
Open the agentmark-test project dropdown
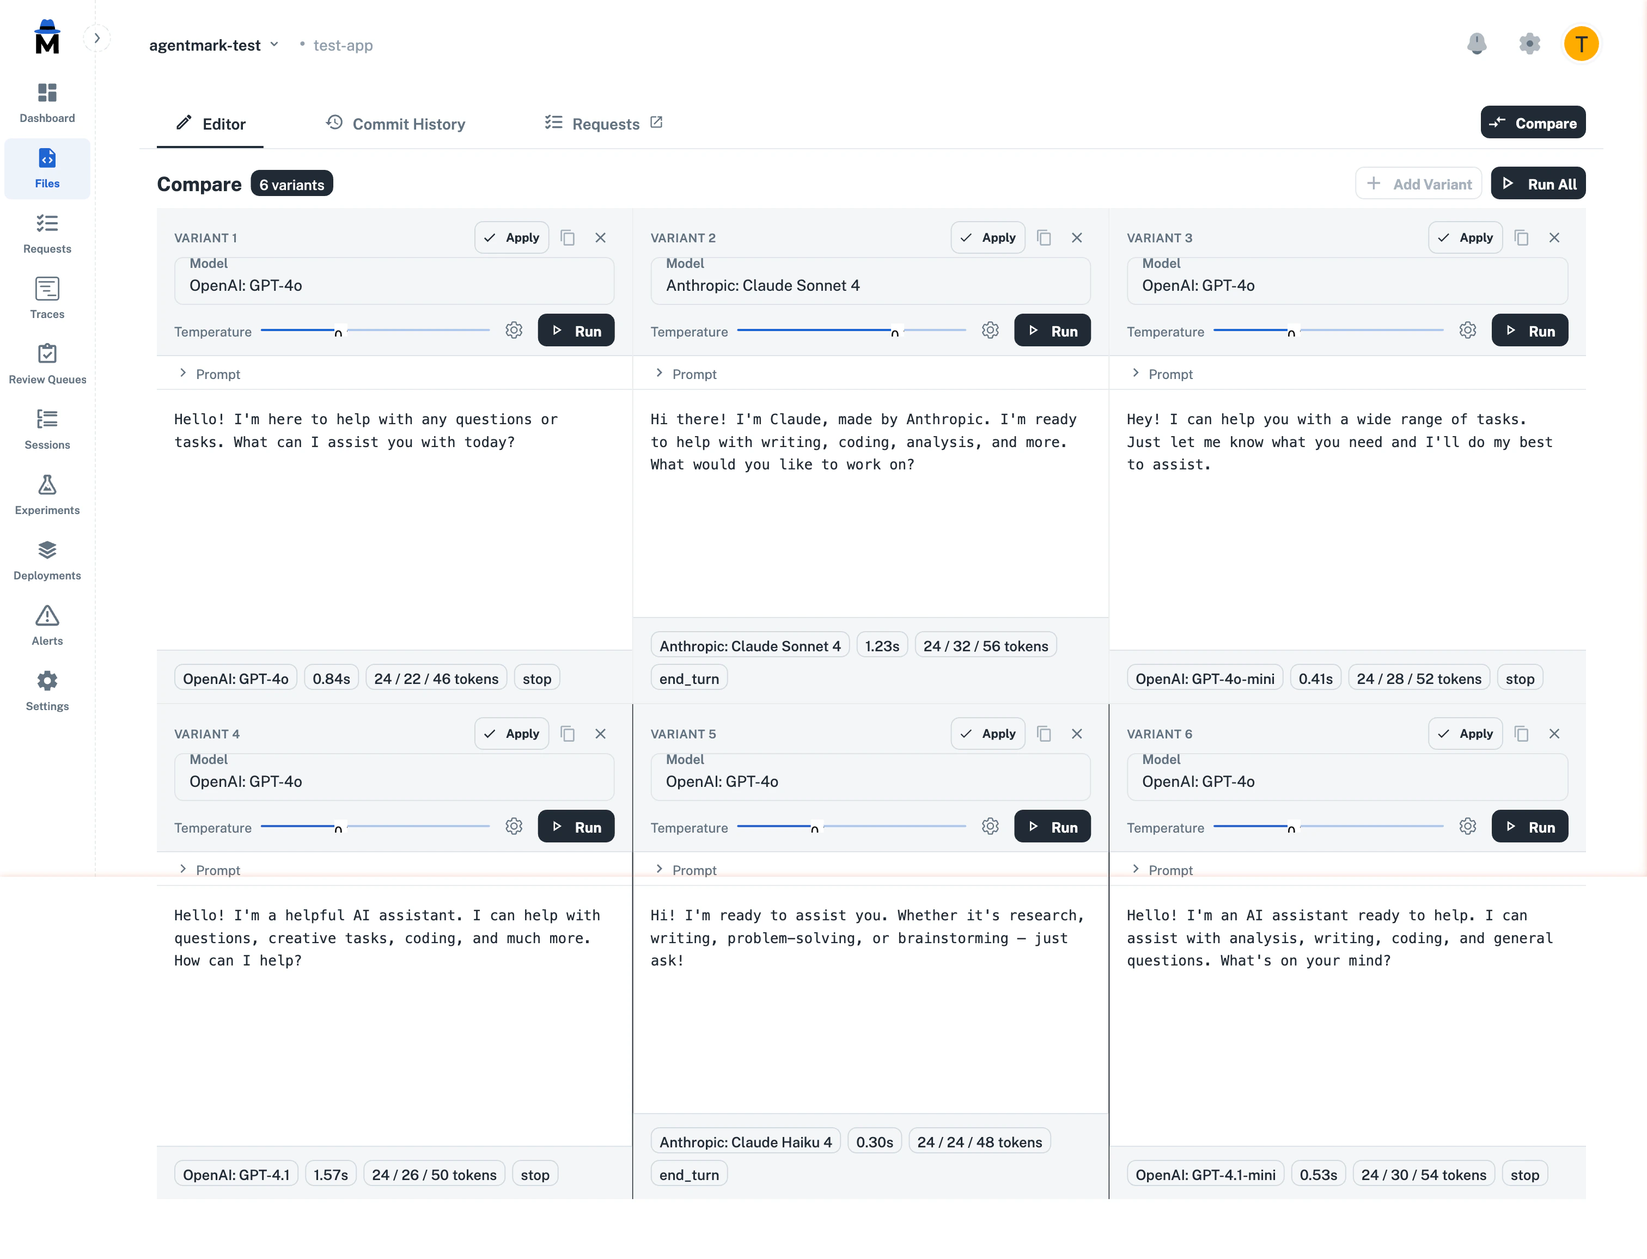coord(213,45)
